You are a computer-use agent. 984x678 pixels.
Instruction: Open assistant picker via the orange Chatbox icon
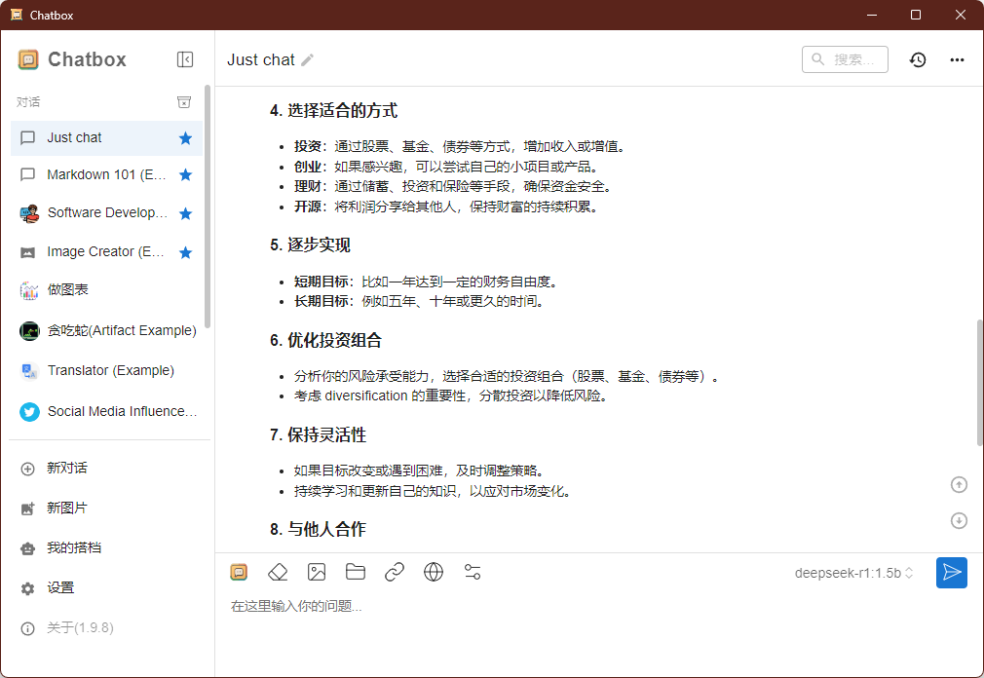click(239, 572)
